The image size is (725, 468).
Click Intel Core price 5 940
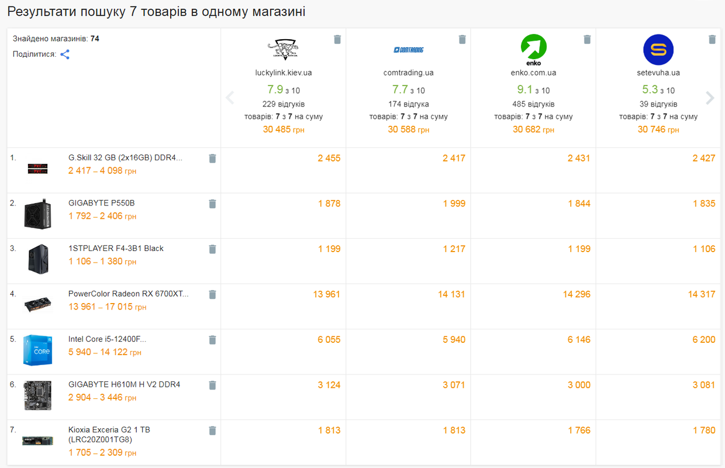[x=454, y=339]
